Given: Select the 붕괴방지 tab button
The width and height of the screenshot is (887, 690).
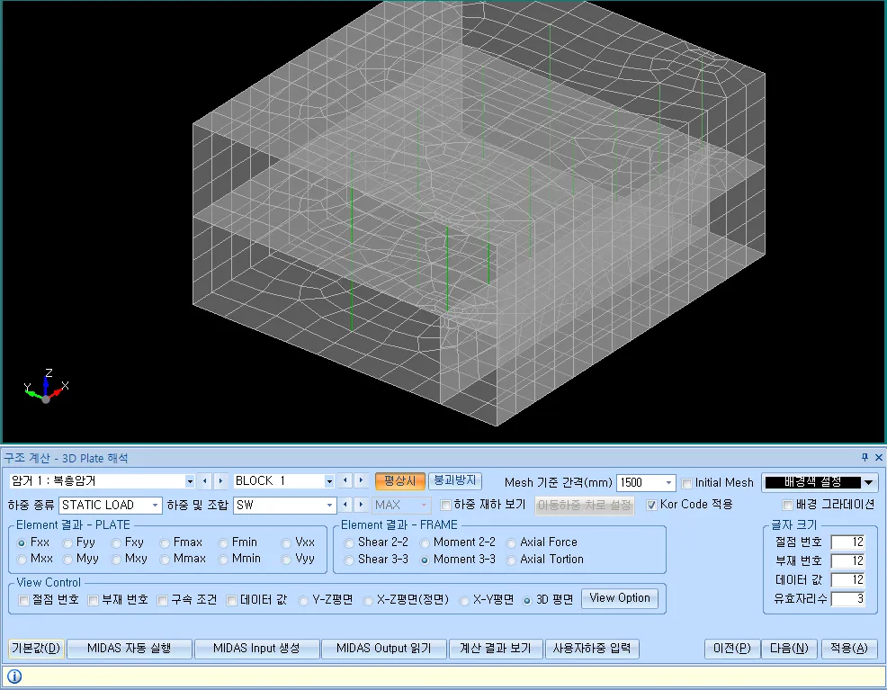Looking at the screenshot, I should pos(455,480).
